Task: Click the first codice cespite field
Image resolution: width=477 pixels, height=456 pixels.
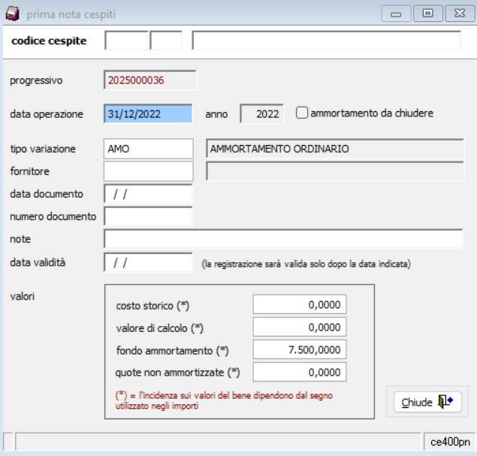Action: [x=126, y=40]
